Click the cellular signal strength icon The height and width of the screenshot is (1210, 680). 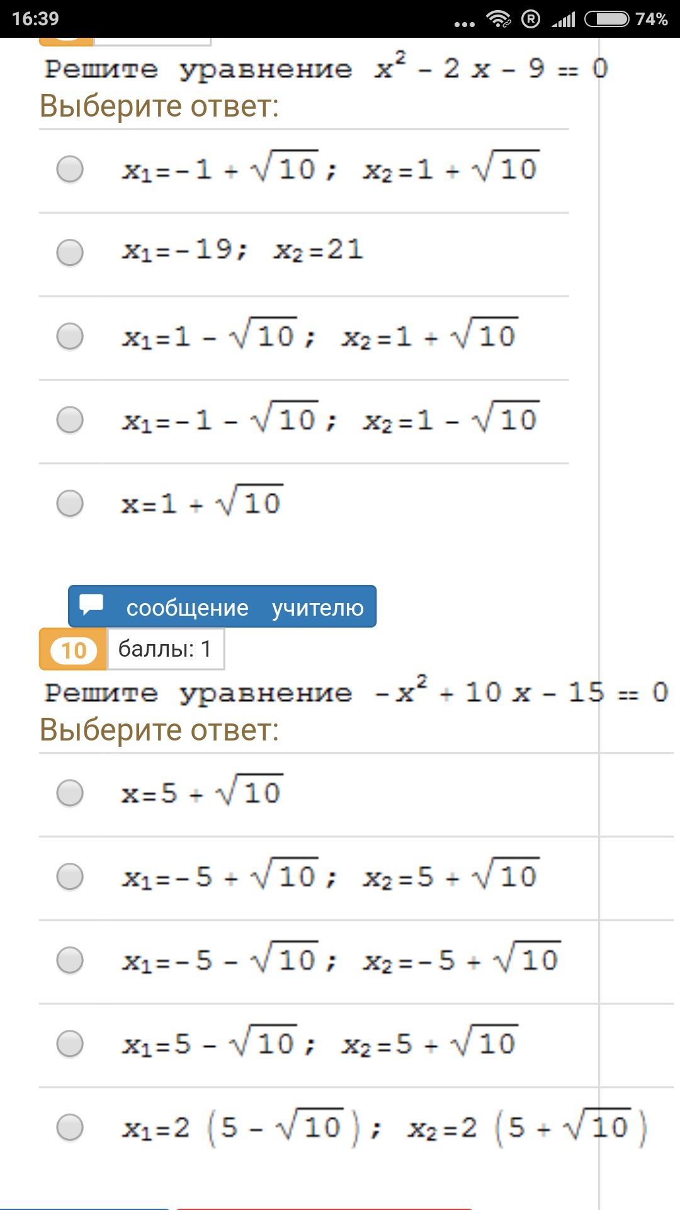click(x=562, y=19)
